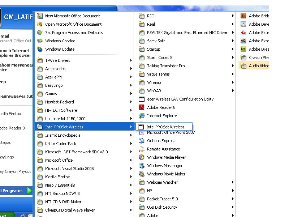Click the Adobe Dreamweaver Dw icon

(x=243, y=49)
